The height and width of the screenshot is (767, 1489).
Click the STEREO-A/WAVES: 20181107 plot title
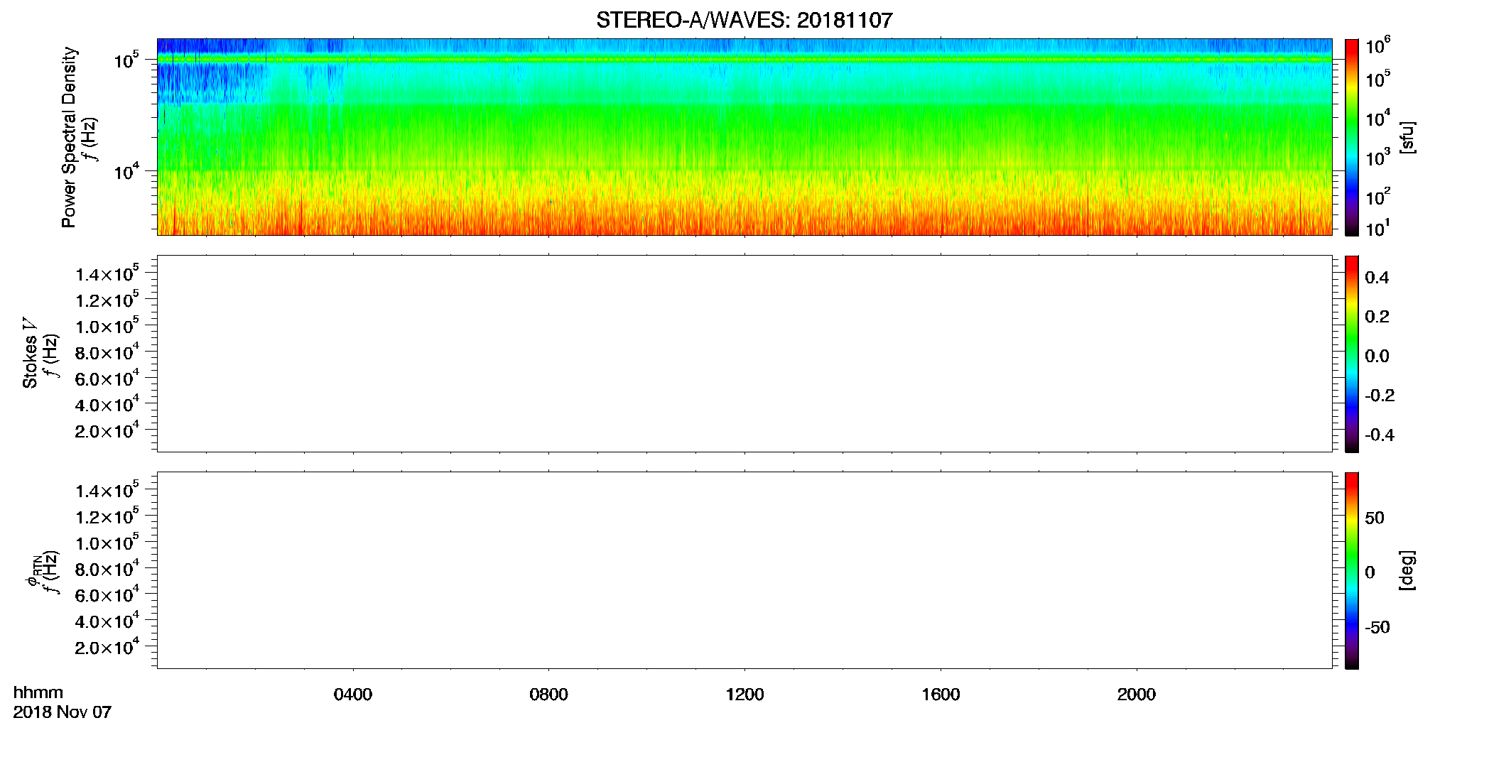[744, 20]
